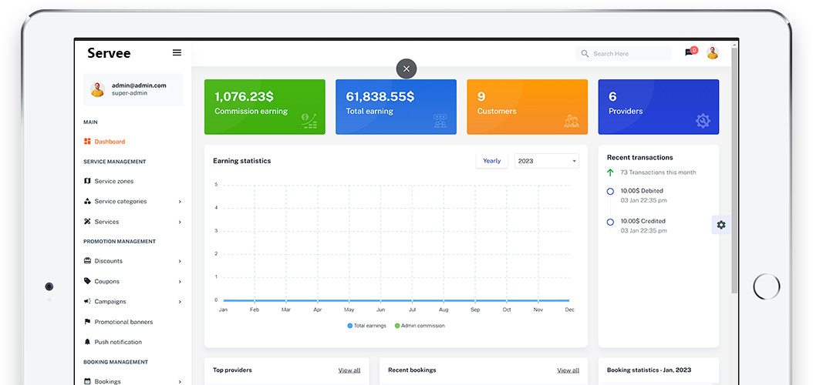Image resolution: width=813 pixels, height=385 pixels.
Task: Open the floating settings gear icon
Action: [x=720, y=225]
